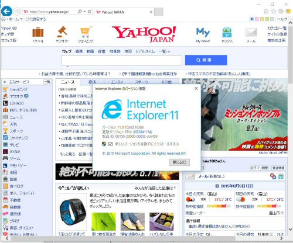Viewport: 293px width, 243px height.
Task: Select the blue color theme swatch
Action: tap(252, 19)
